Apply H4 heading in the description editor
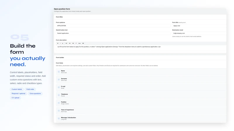 point(73,43)
